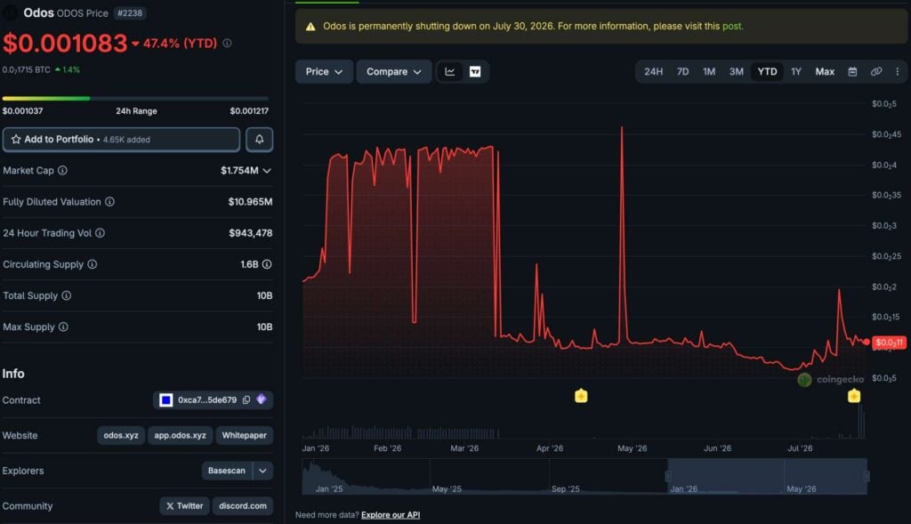
Task: Click the right handle of chart range navigator
Action: 867,476
